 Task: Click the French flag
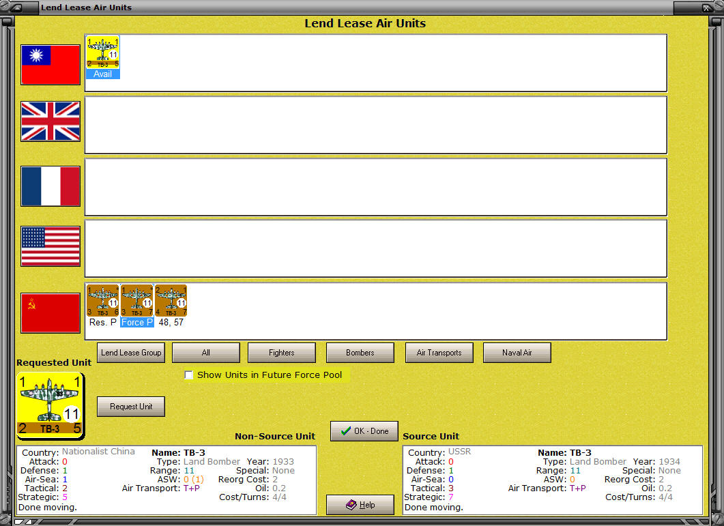(50, 186)
